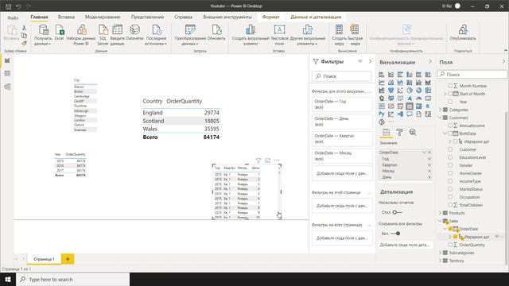Image resolution: width=509 pixels, height=286 pixels.
Task: Select the table visualization icon
Action: point(410,106)
